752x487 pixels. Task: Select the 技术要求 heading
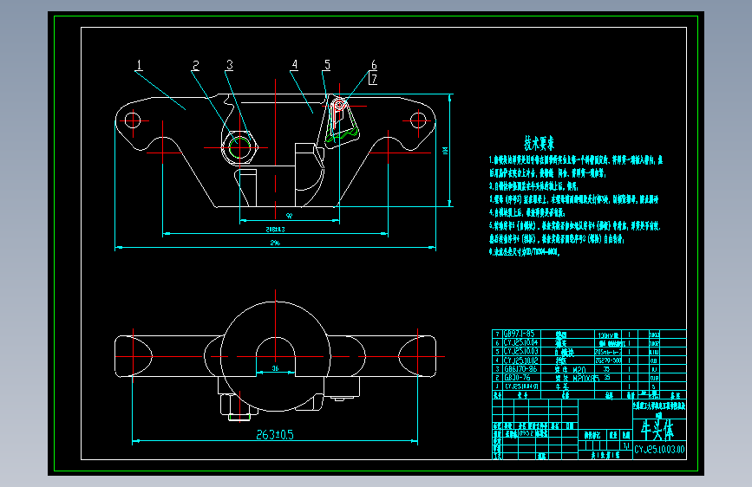click(x=539, y=143)
